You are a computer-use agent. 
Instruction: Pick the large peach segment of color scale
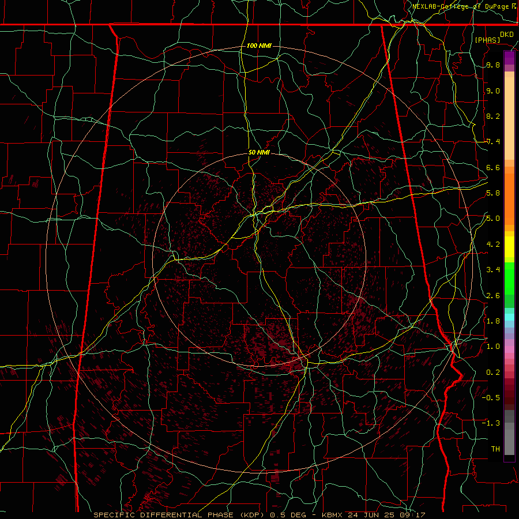[x=509, y=118]
